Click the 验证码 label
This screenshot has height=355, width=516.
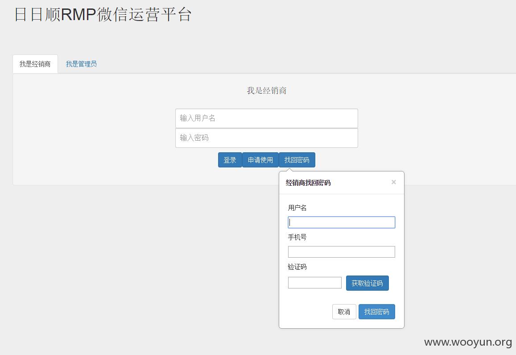pos(297,267)
